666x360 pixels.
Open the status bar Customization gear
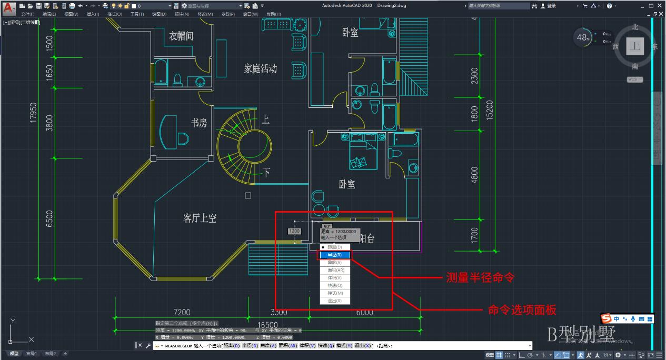[x=660, y=355]
